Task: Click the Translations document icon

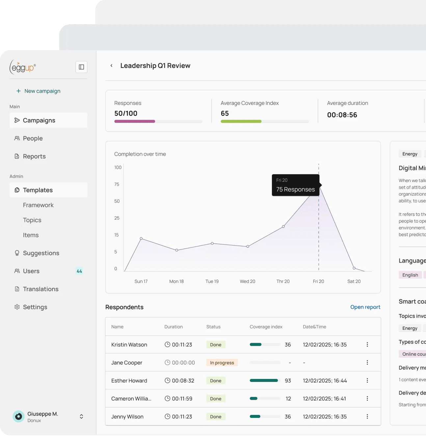Action: tap(17, 289)
